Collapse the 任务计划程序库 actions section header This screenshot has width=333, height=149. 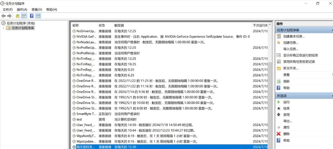click(304, 30)
